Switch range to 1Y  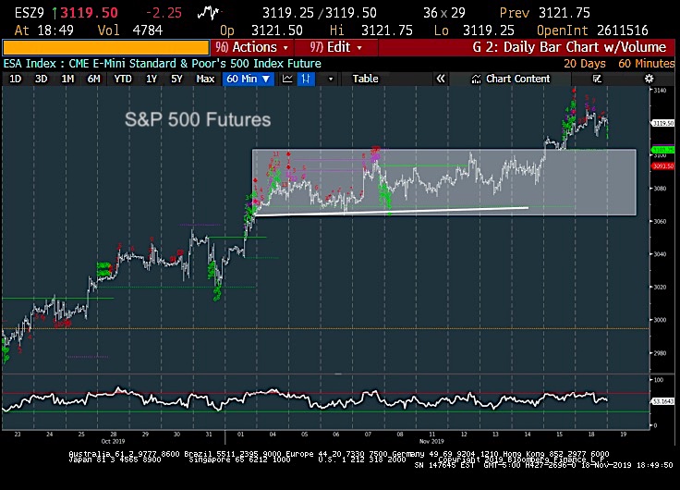tap(151, 79)
